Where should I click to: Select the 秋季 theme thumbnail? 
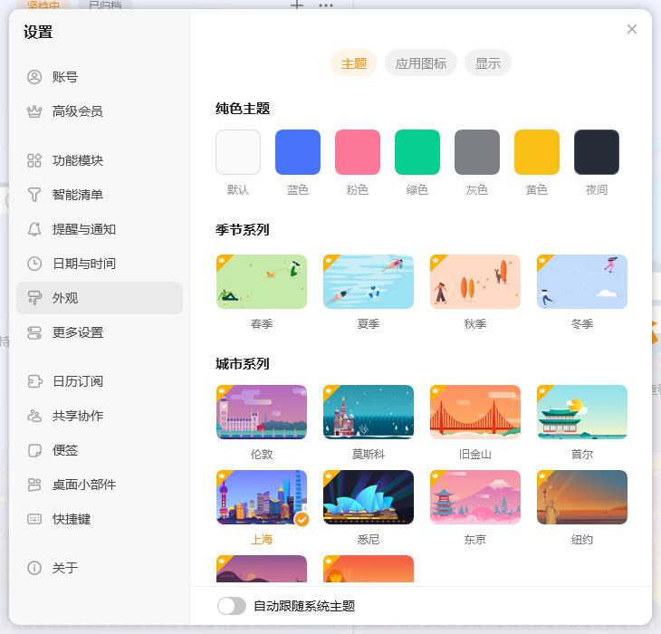click(x=475, y=282)
